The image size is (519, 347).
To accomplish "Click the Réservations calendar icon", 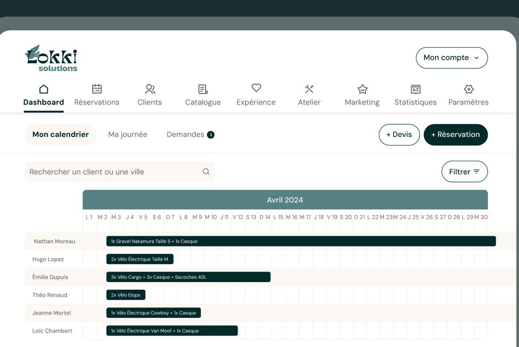I will click(x=97, y=89).
